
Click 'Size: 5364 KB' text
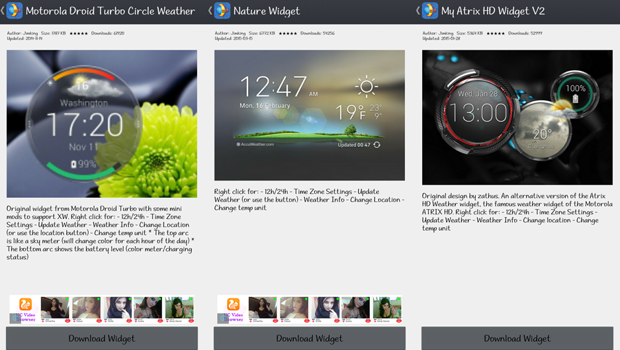[469, 33]
